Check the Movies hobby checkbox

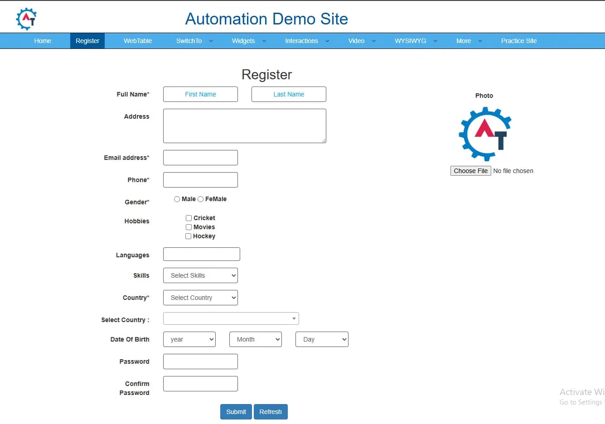coord(189,227)
